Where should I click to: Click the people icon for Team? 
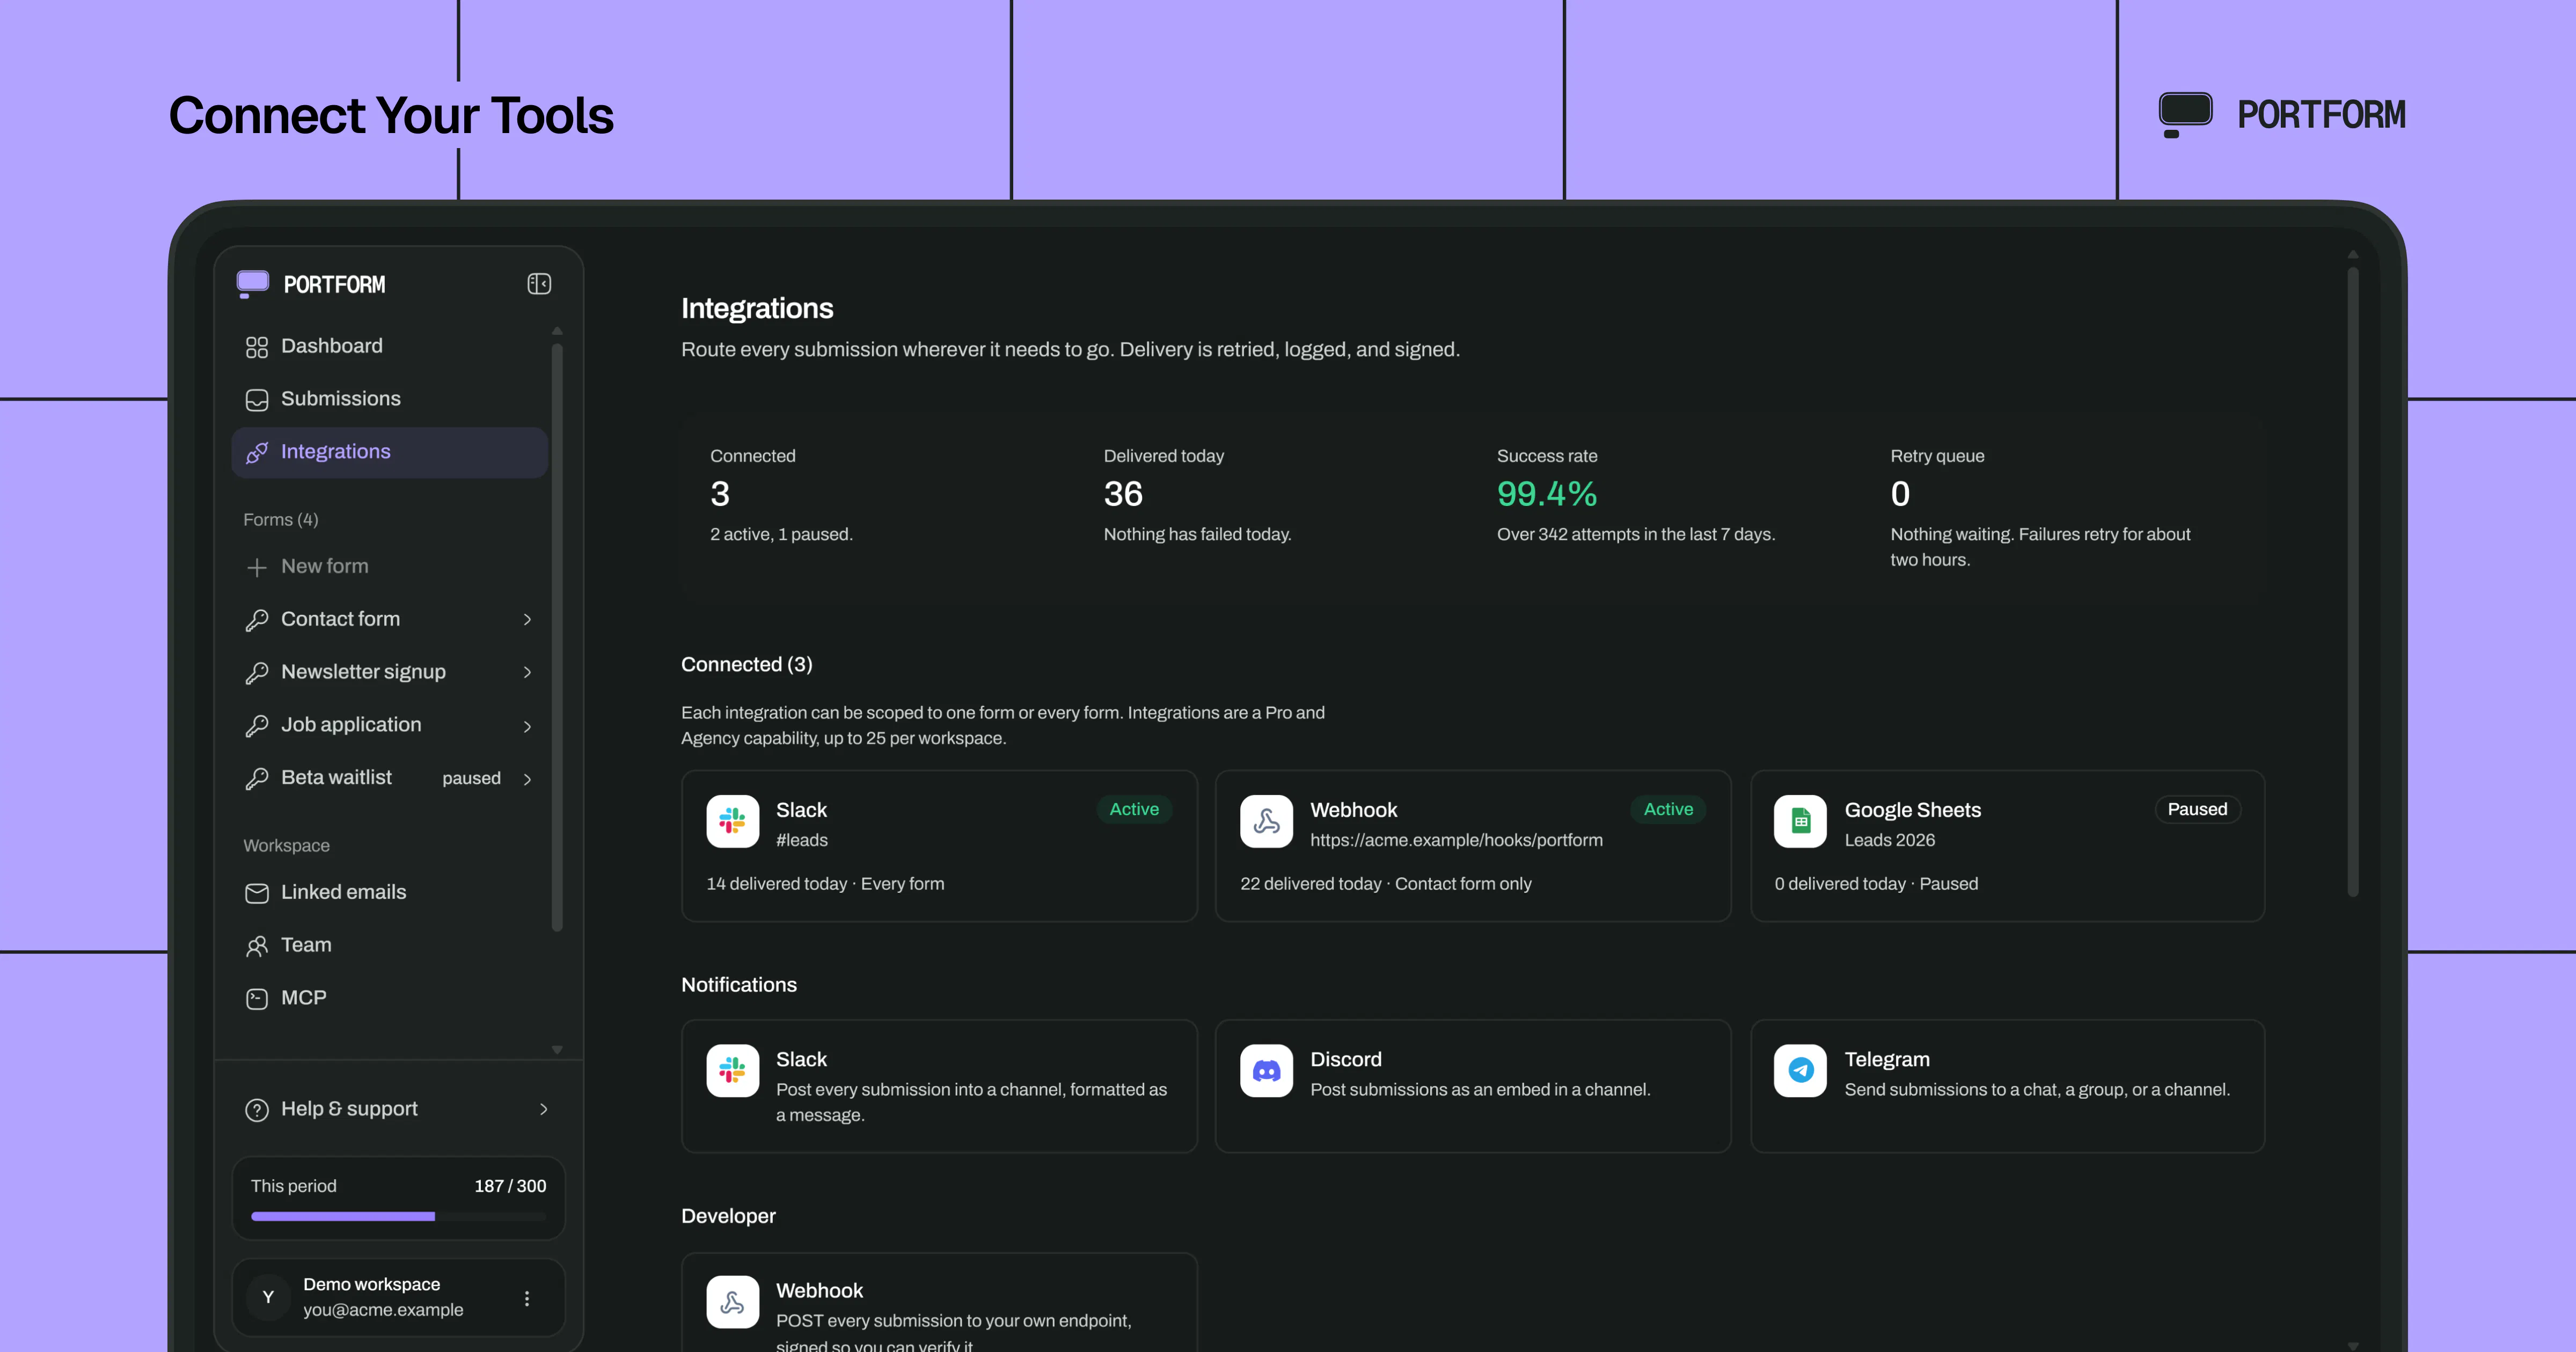tap(257, 946)
